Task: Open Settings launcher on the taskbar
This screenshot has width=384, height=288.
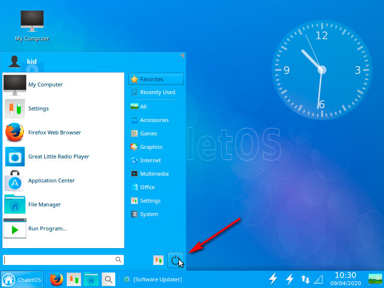Action: point(74,279)
